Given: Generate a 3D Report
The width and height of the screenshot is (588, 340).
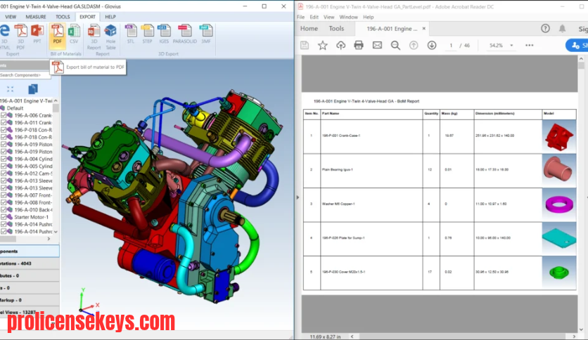Looking at the screenshot, I should 94,37.
